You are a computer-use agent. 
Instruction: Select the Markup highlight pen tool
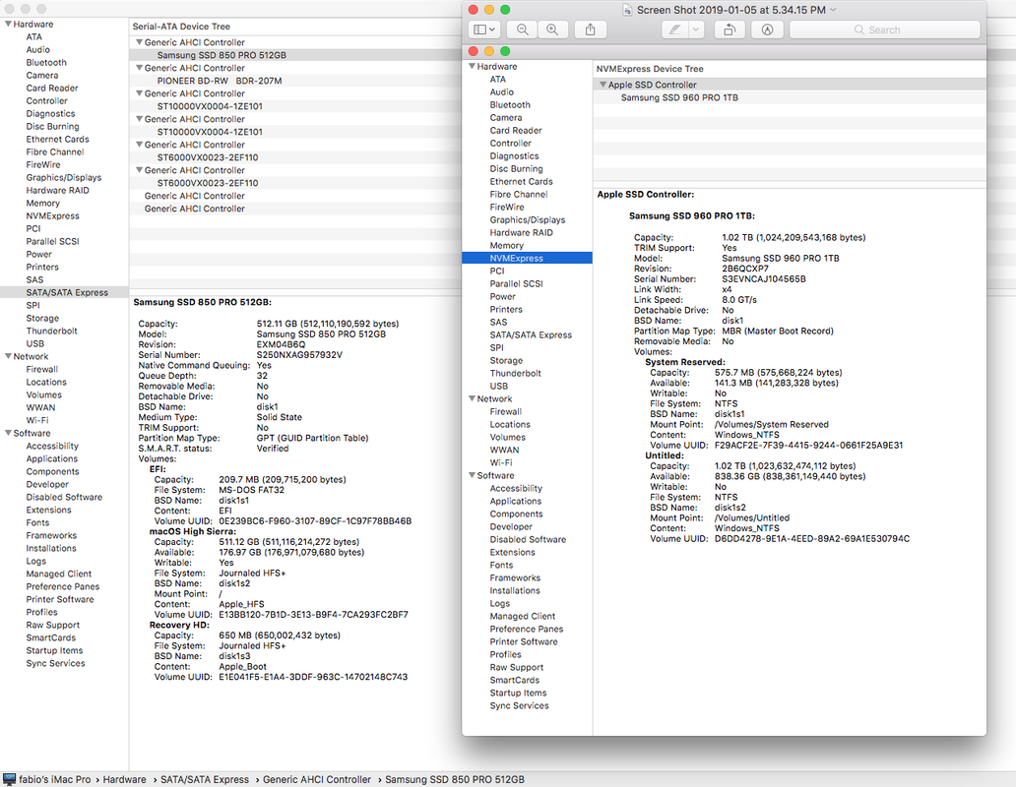point(675,30)
